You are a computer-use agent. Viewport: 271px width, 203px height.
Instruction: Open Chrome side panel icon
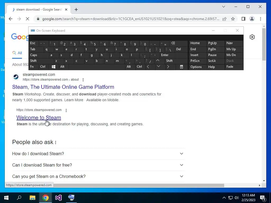(243, 19)
